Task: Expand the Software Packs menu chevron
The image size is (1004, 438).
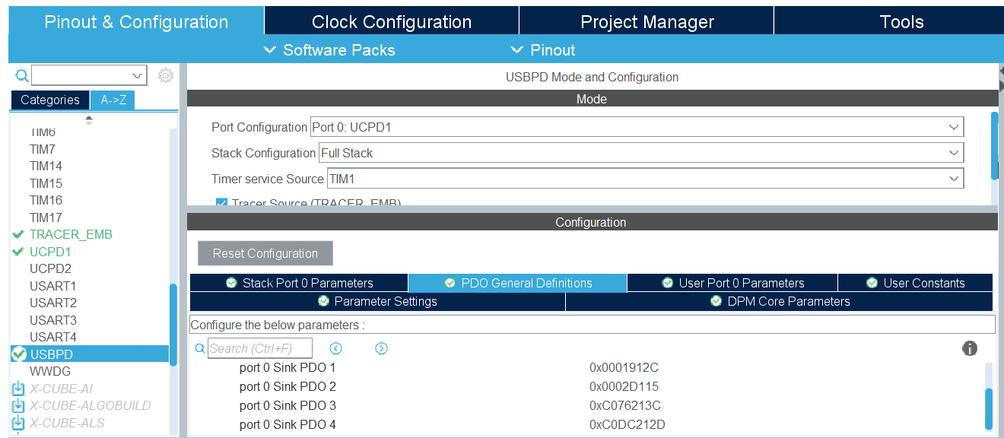Action: [x=270, y=50]
